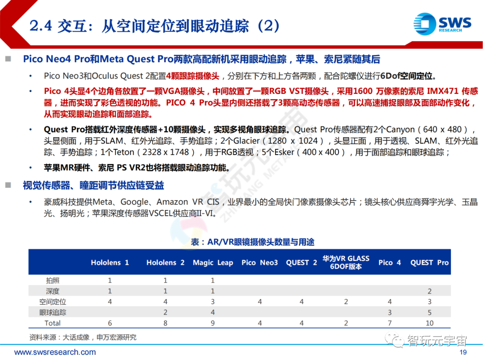Select the paragraph starting '豪威科技提供Meta'

click(261, 207)
